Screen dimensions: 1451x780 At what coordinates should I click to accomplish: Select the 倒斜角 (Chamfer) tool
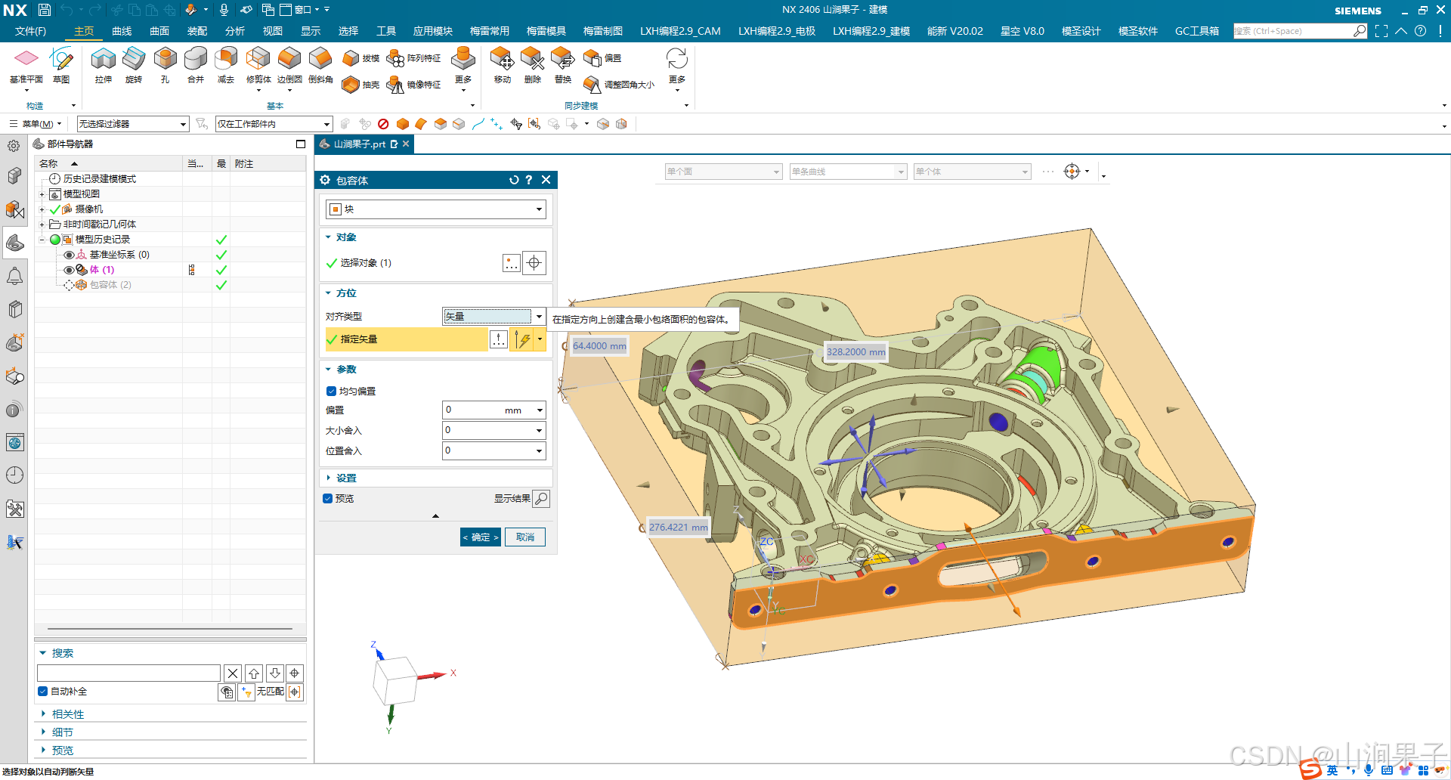click(x=320, y=65)
